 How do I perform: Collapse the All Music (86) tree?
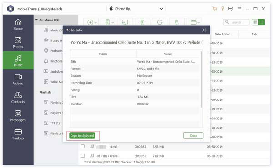[x=36, y=20]
